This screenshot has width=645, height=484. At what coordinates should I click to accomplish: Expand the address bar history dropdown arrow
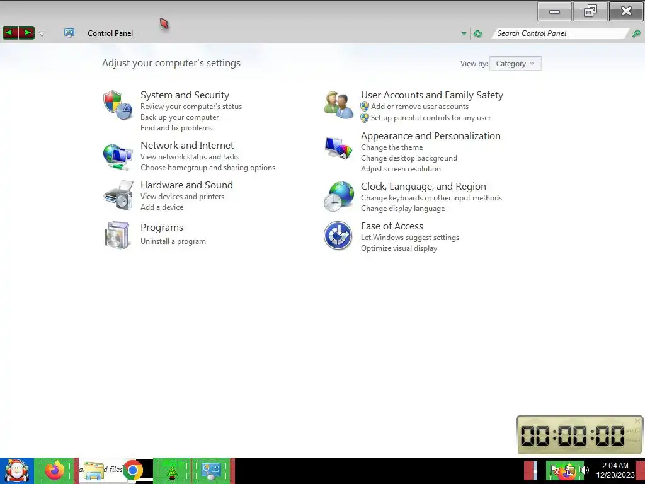coord(464,34)
